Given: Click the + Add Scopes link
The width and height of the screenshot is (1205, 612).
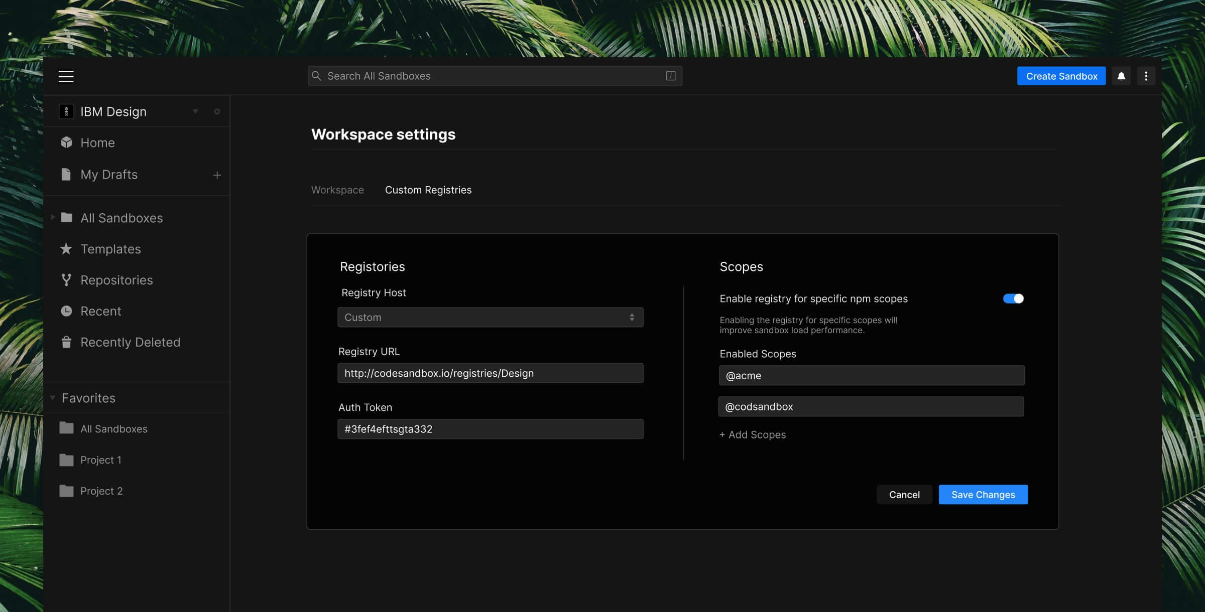Looking at the screenshot, I should 753,435.
